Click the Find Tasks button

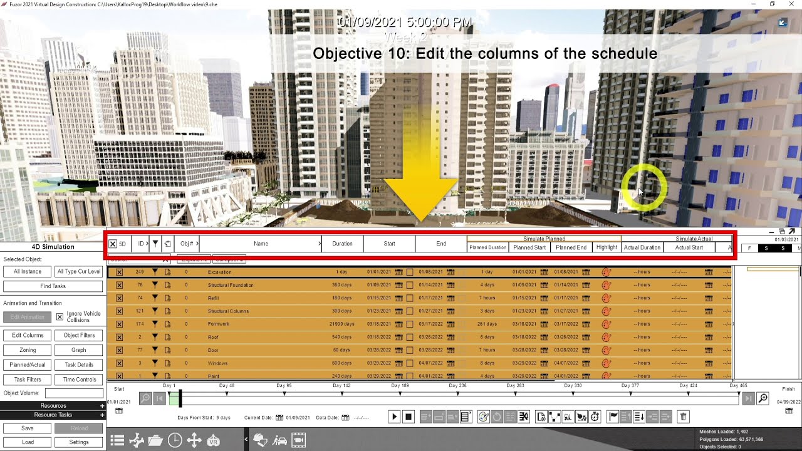[x=53, y=286]
